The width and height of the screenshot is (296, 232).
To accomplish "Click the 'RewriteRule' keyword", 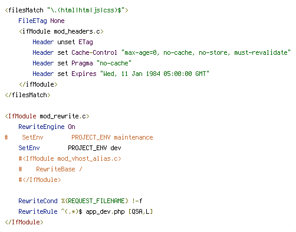I will point(38,211).
